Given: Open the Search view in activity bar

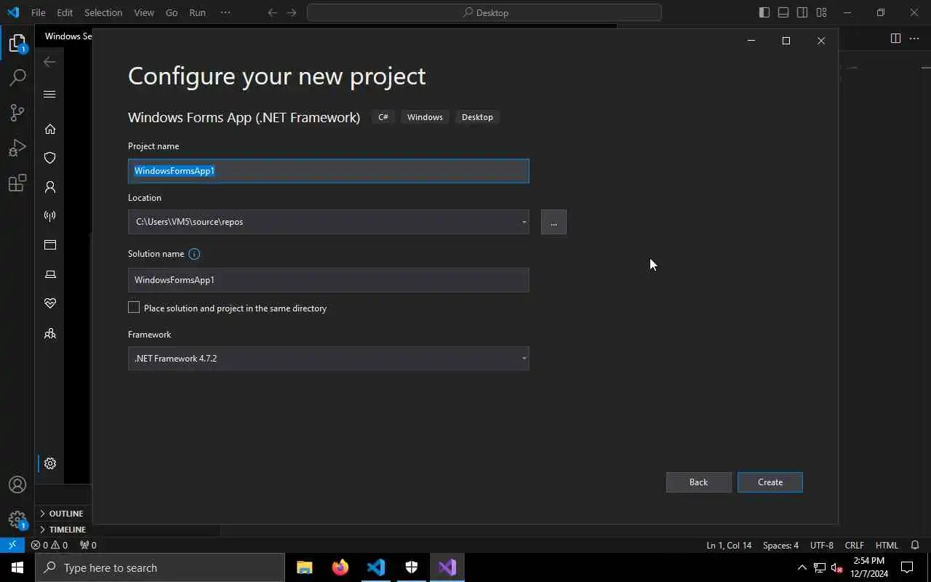Looking at the screenshot, I should 17,77.
